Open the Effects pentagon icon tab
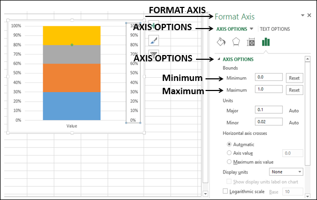This screenshot has height=200, width=317. (x=236, y=42)
